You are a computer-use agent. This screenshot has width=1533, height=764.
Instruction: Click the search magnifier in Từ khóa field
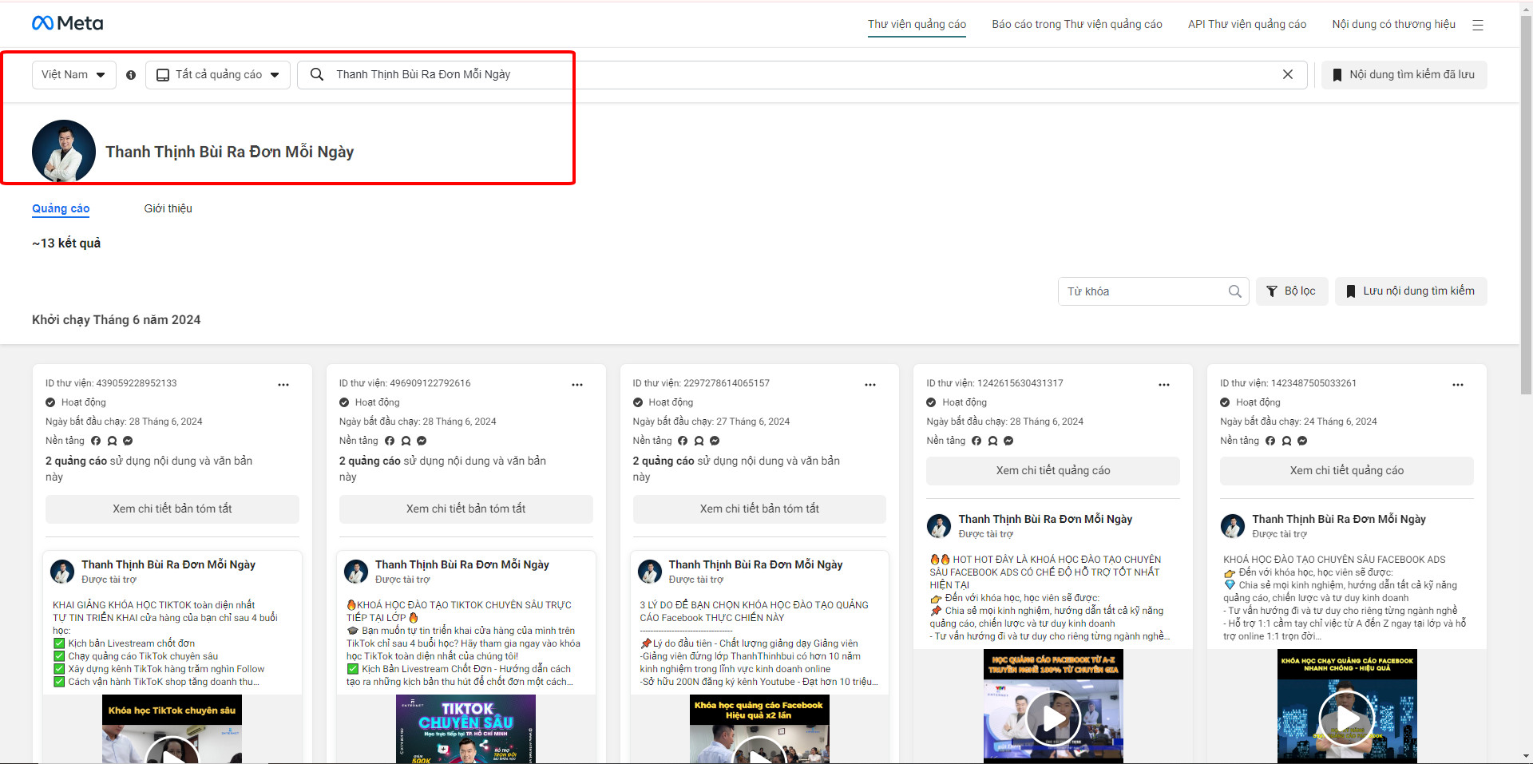[1234, 291]
